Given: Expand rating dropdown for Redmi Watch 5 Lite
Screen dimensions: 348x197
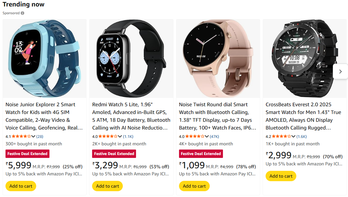Looking at the screenshot, I should pyautogui.click(x=120, y=136).
